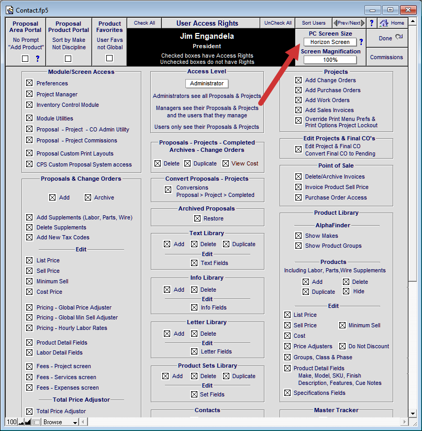422x431 pixels.
Task: Click the horizontal scroll right arrow
Action: [404, 422]
